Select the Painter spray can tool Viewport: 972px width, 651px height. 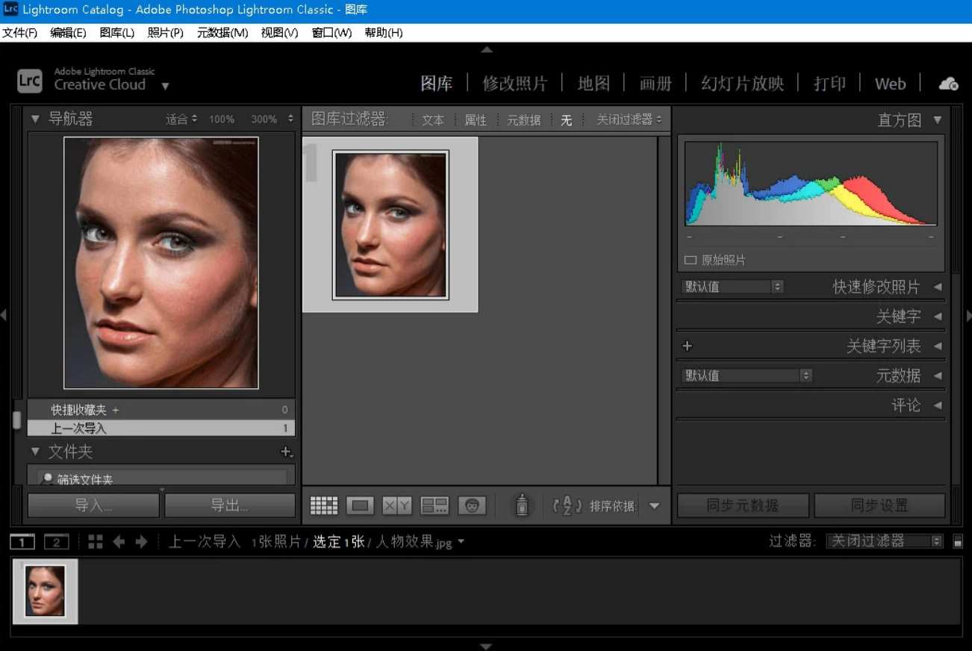[522, 505]
